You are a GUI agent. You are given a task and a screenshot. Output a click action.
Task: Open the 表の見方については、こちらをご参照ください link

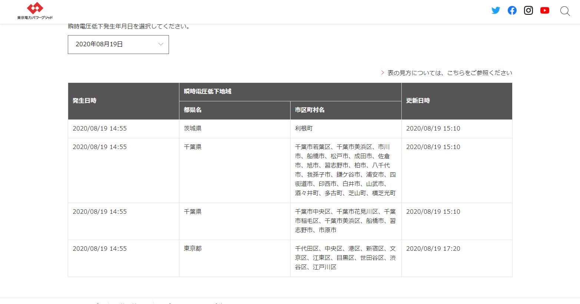coord(450,73)
